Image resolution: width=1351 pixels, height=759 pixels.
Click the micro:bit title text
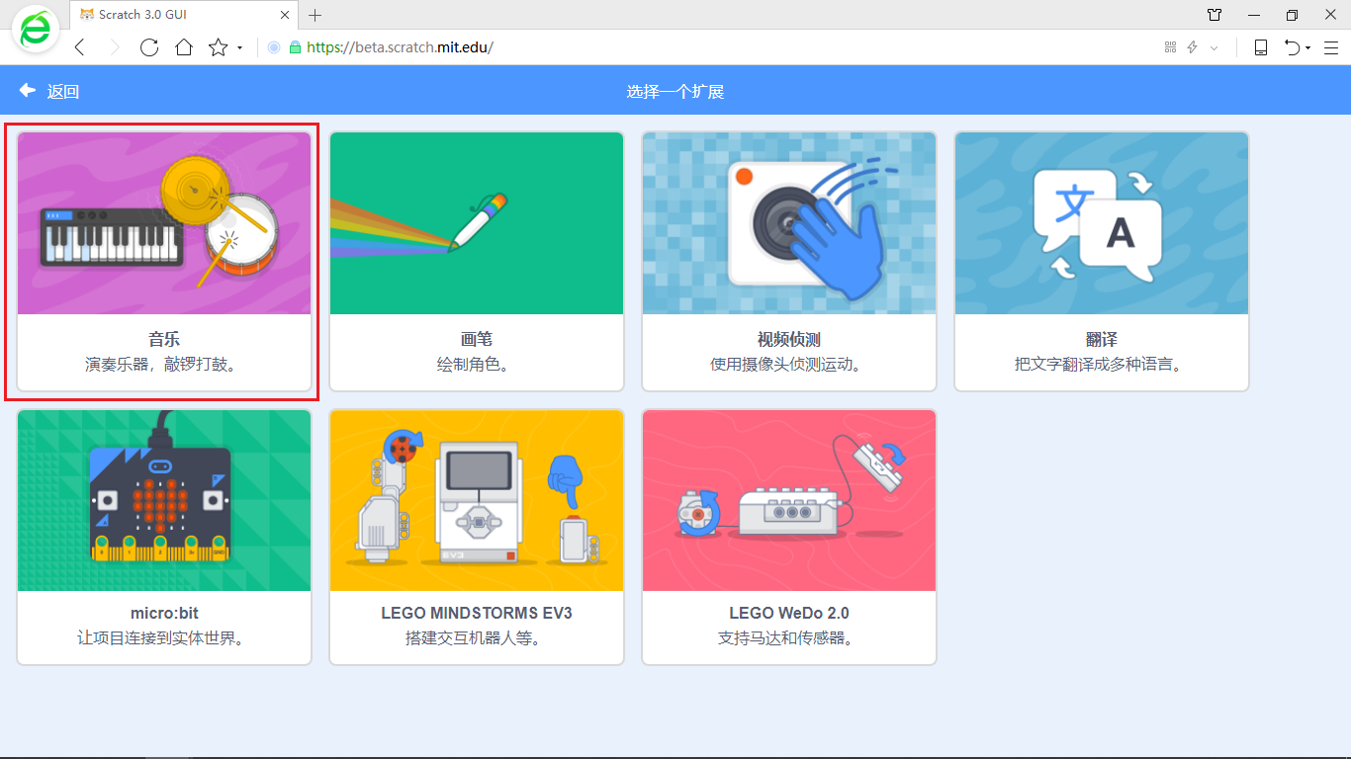pyautogui.click(x=164, y=613)
